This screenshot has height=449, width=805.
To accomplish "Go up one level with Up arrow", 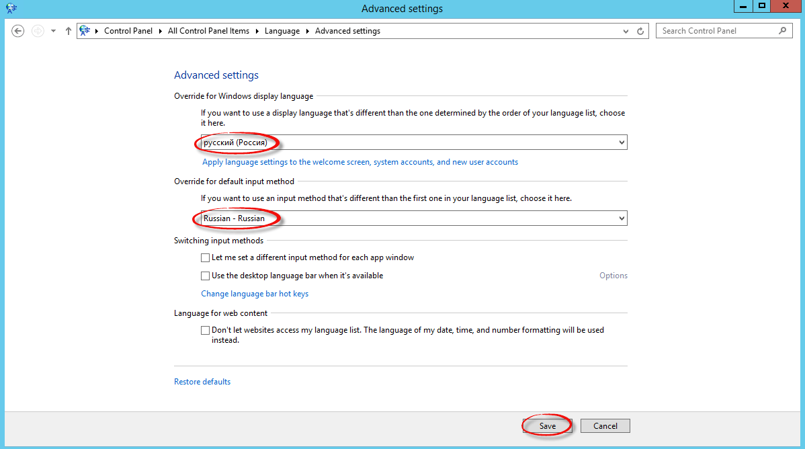I will (68, 31).
